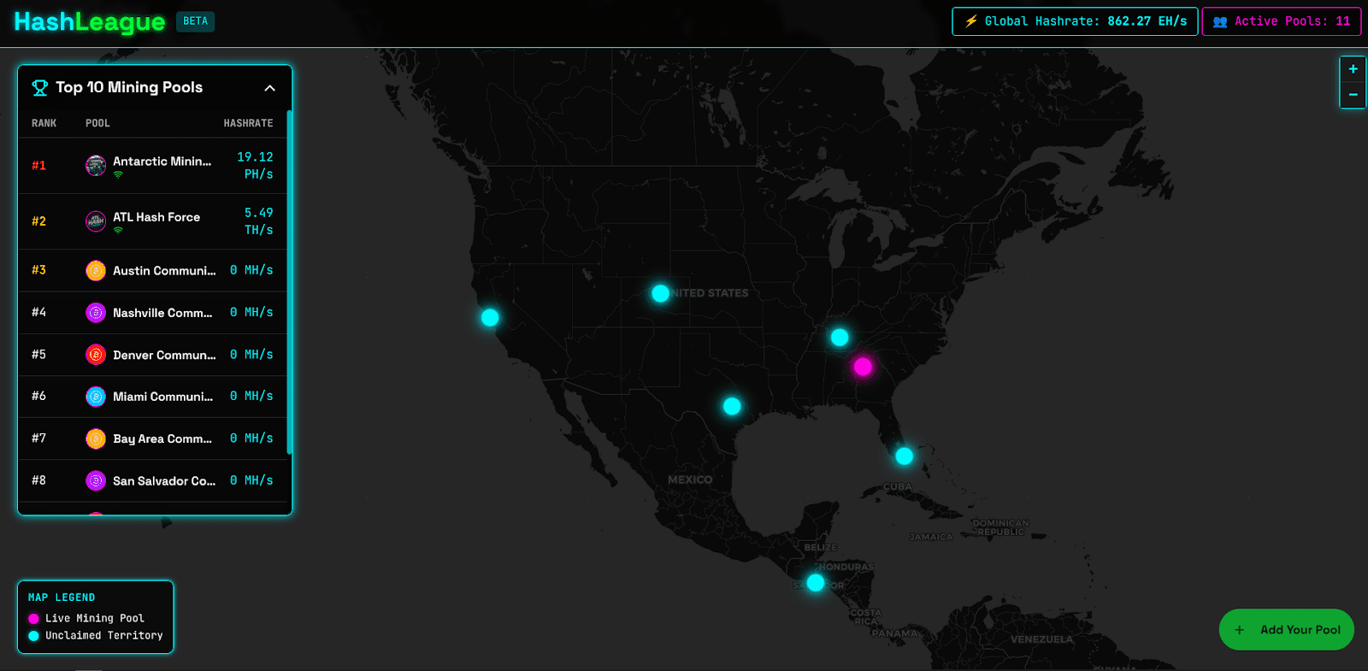This screenshot has height=671, width=1368.
Task: Click the Global Hashrate indicator
Action: click(x=1075, y=21)
